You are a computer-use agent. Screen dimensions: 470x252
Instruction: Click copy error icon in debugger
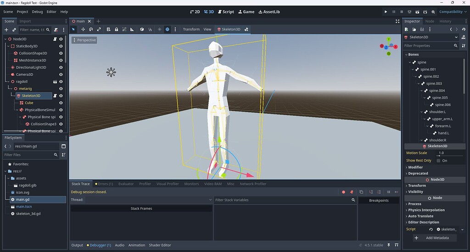point(361,192)
